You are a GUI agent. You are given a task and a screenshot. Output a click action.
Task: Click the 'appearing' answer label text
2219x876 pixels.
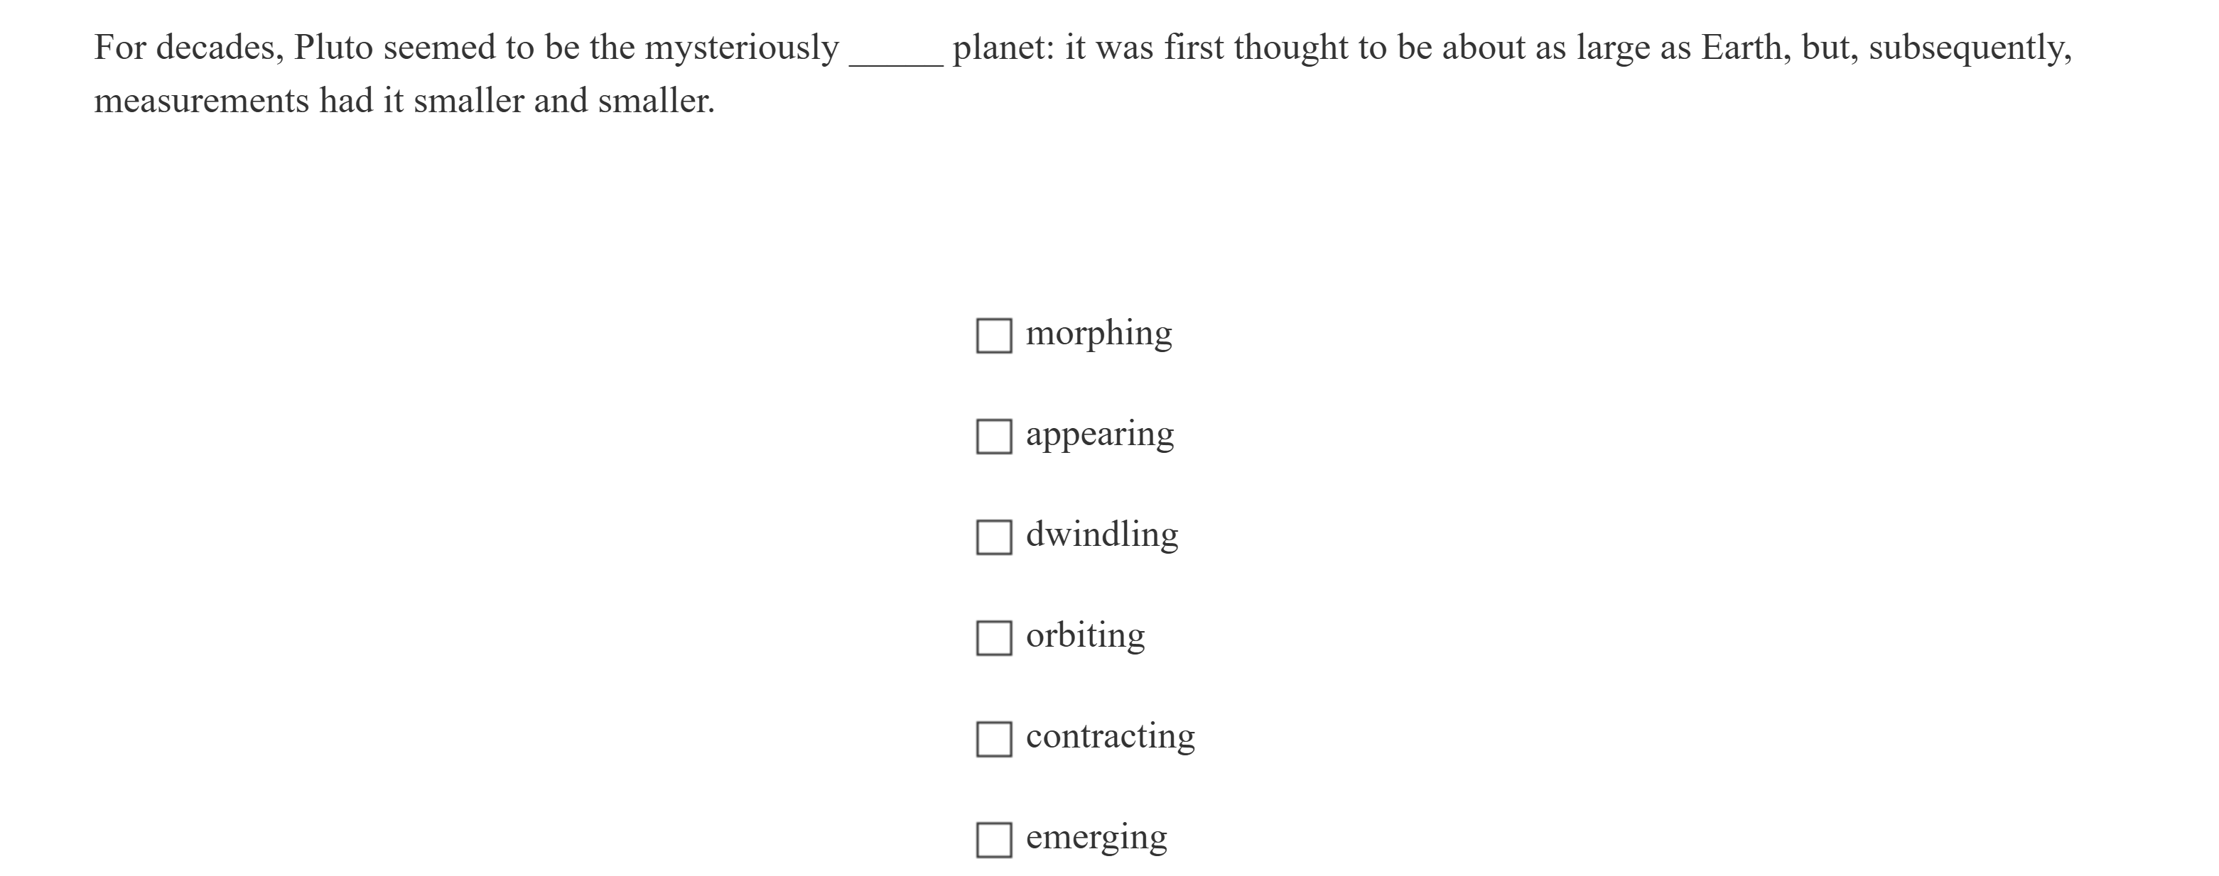point(1099,434)
